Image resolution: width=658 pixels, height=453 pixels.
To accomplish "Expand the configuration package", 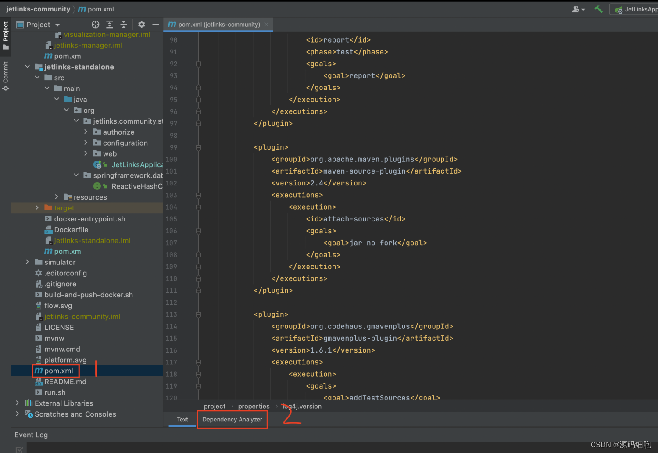I will coord(86,143).
